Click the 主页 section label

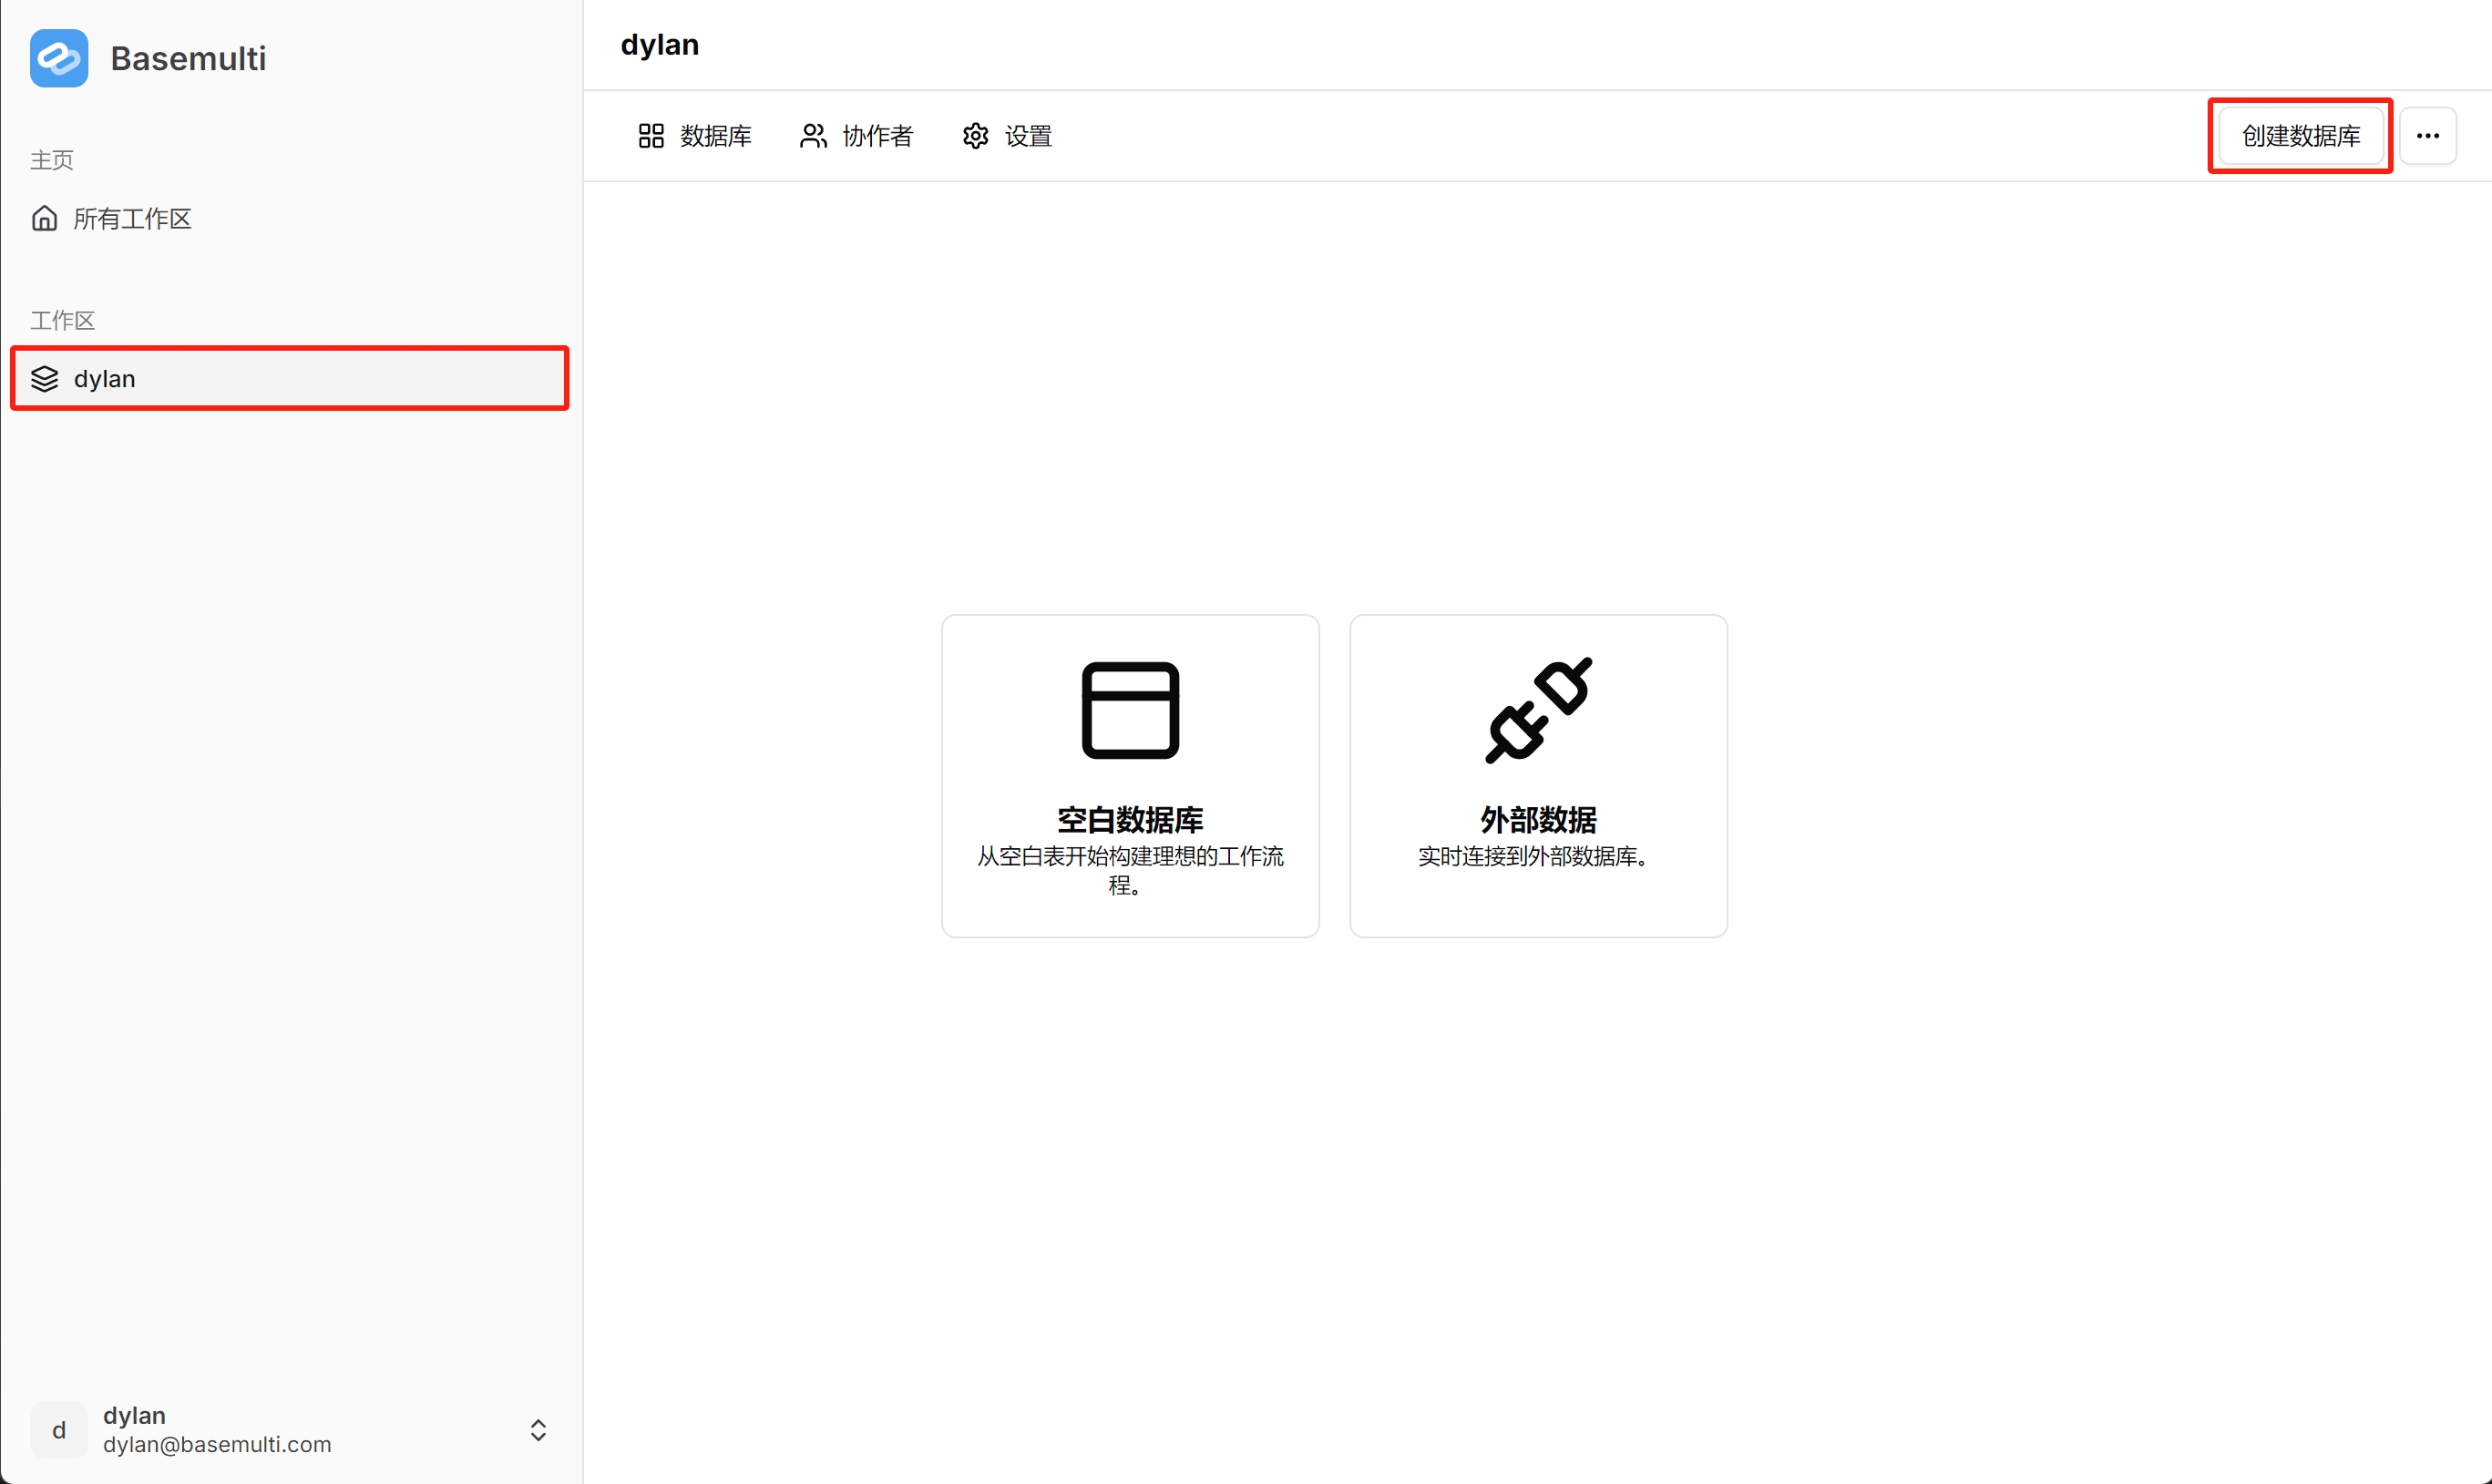coord(52,160)
